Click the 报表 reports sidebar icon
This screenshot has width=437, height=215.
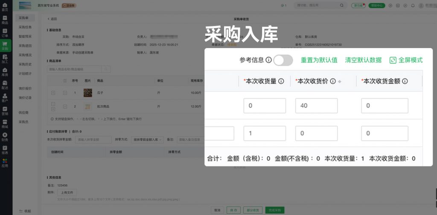pyautogui.click(x=5, y=150)
